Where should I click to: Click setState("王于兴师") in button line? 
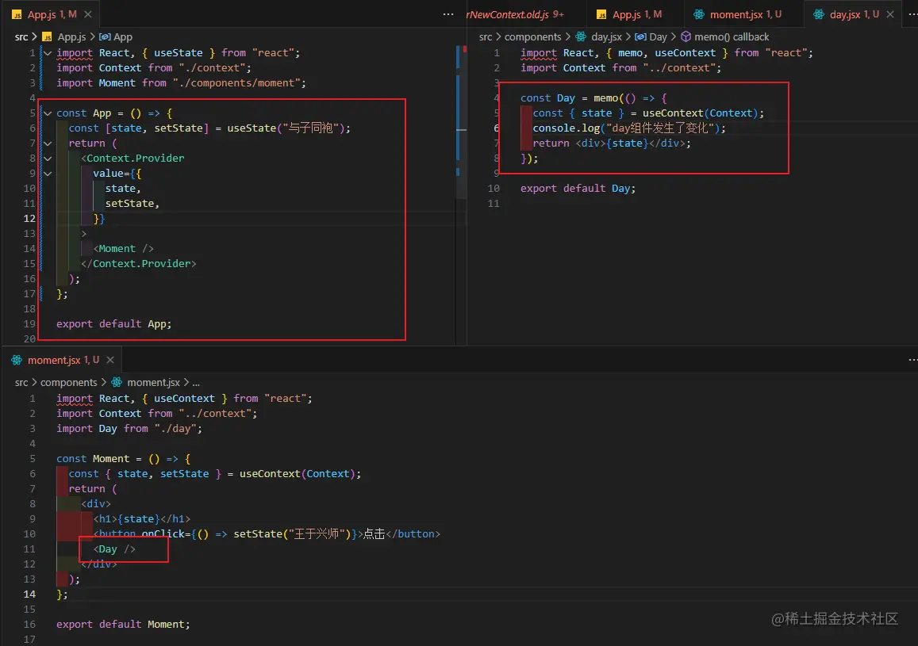(291, 533)
